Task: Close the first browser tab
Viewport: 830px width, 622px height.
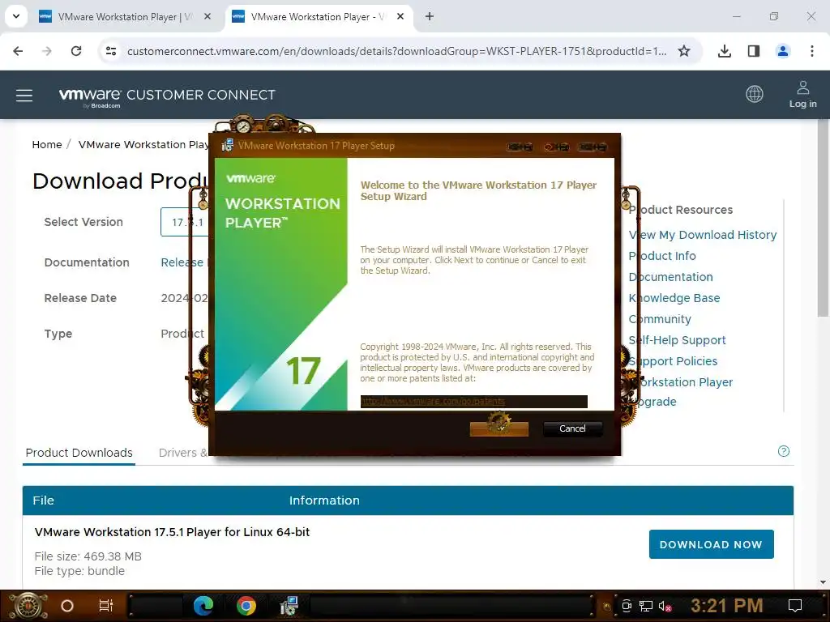Action: 207,16
